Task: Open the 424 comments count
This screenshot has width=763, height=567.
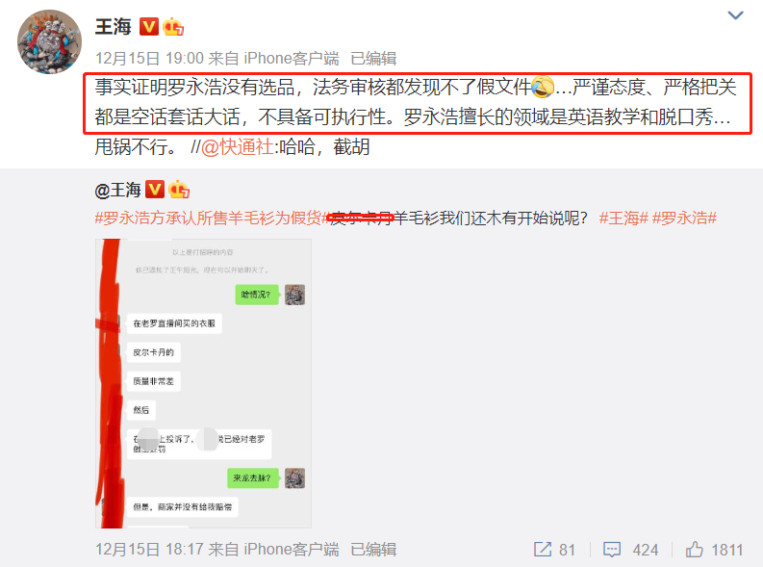Action: click(646, 550)
